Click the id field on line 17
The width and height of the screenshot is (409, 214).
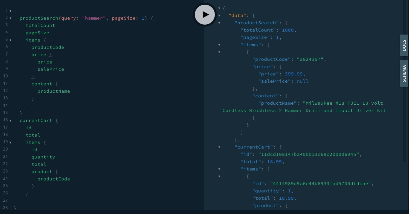point(28,128)
